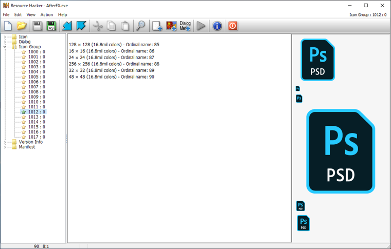The image size is (391, 249).
Task: Select the Icon Group tree node
Action: (x=30, y=47)
